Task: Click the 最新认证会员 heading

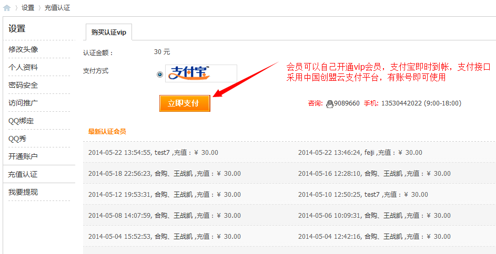Action: (107, 132)
